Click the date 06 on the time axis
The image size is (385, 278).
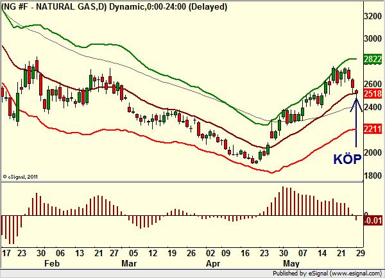pyautogui.click(x=60, y=253)
